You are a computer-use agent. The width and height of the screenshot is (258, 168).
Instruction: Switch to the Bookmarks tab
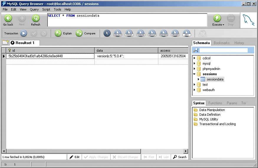pos(222,43)
